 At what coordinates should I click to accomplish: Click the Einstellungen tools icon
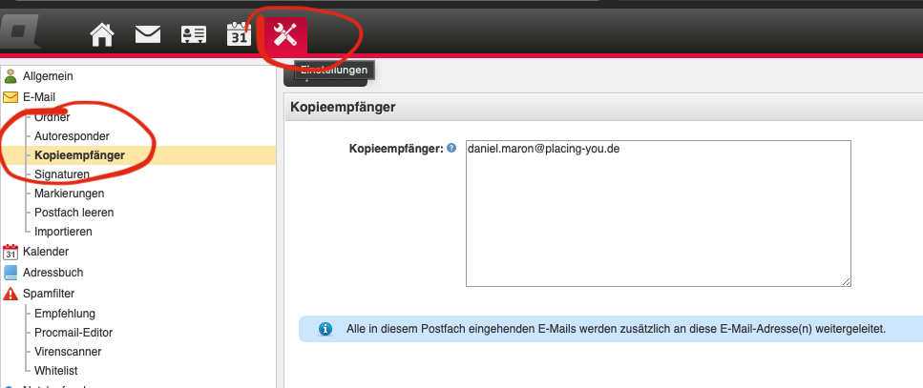point(285,35)
